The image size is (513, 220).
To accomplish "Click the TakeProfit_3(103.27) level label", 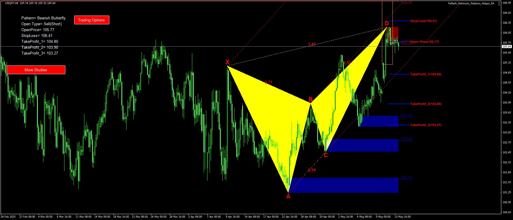I will [426, 125].
